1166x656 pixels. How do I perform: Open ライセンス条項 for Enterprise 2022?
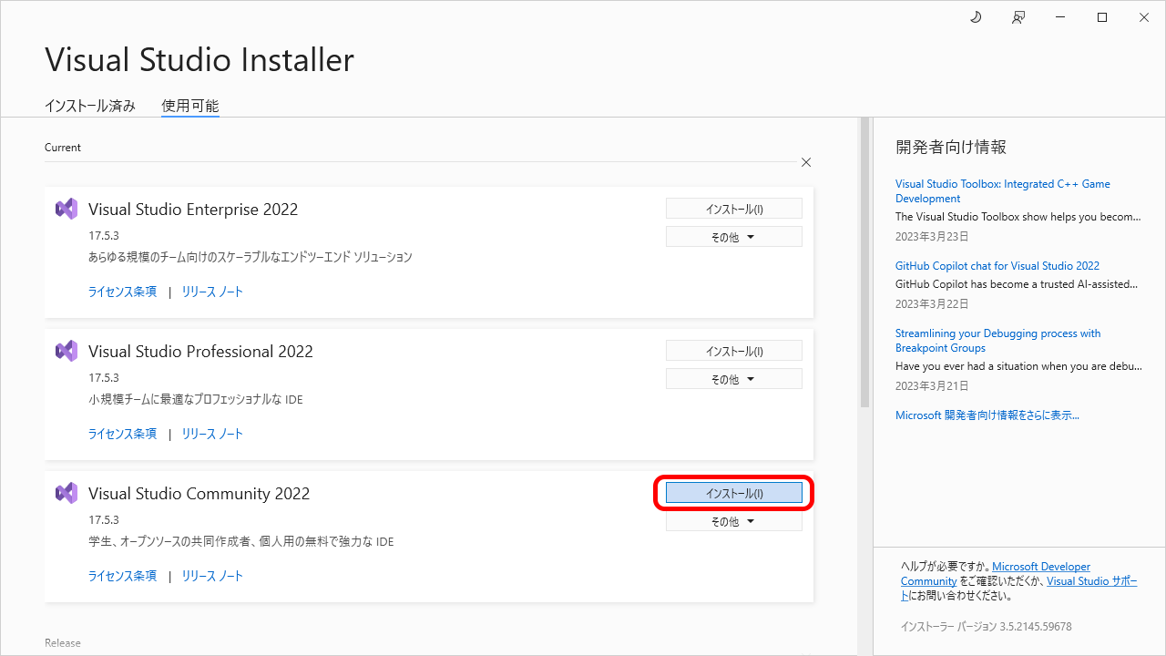[122, 292]
